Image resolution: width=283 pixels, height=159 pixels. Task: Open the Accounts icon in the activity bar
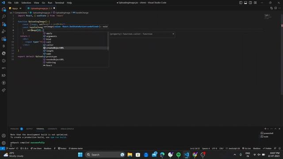click(x=4, y=136)
